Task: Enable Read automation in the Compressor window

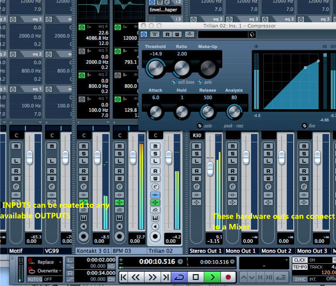Action: 167,34
